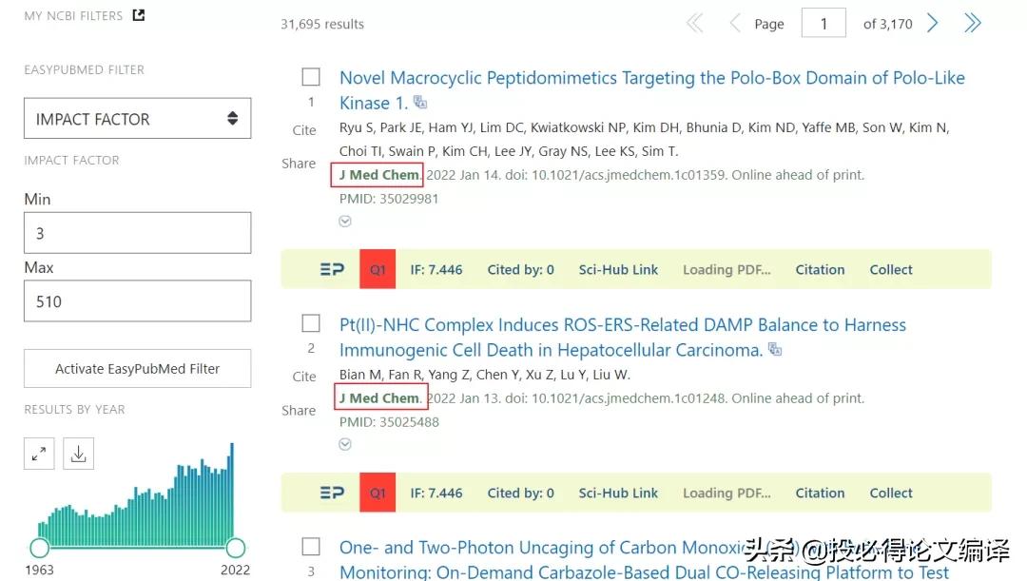The height and width of the screenshot is (581, 1027).
Task: Go to next page with right arrow icon
Action: coord(932,23)
